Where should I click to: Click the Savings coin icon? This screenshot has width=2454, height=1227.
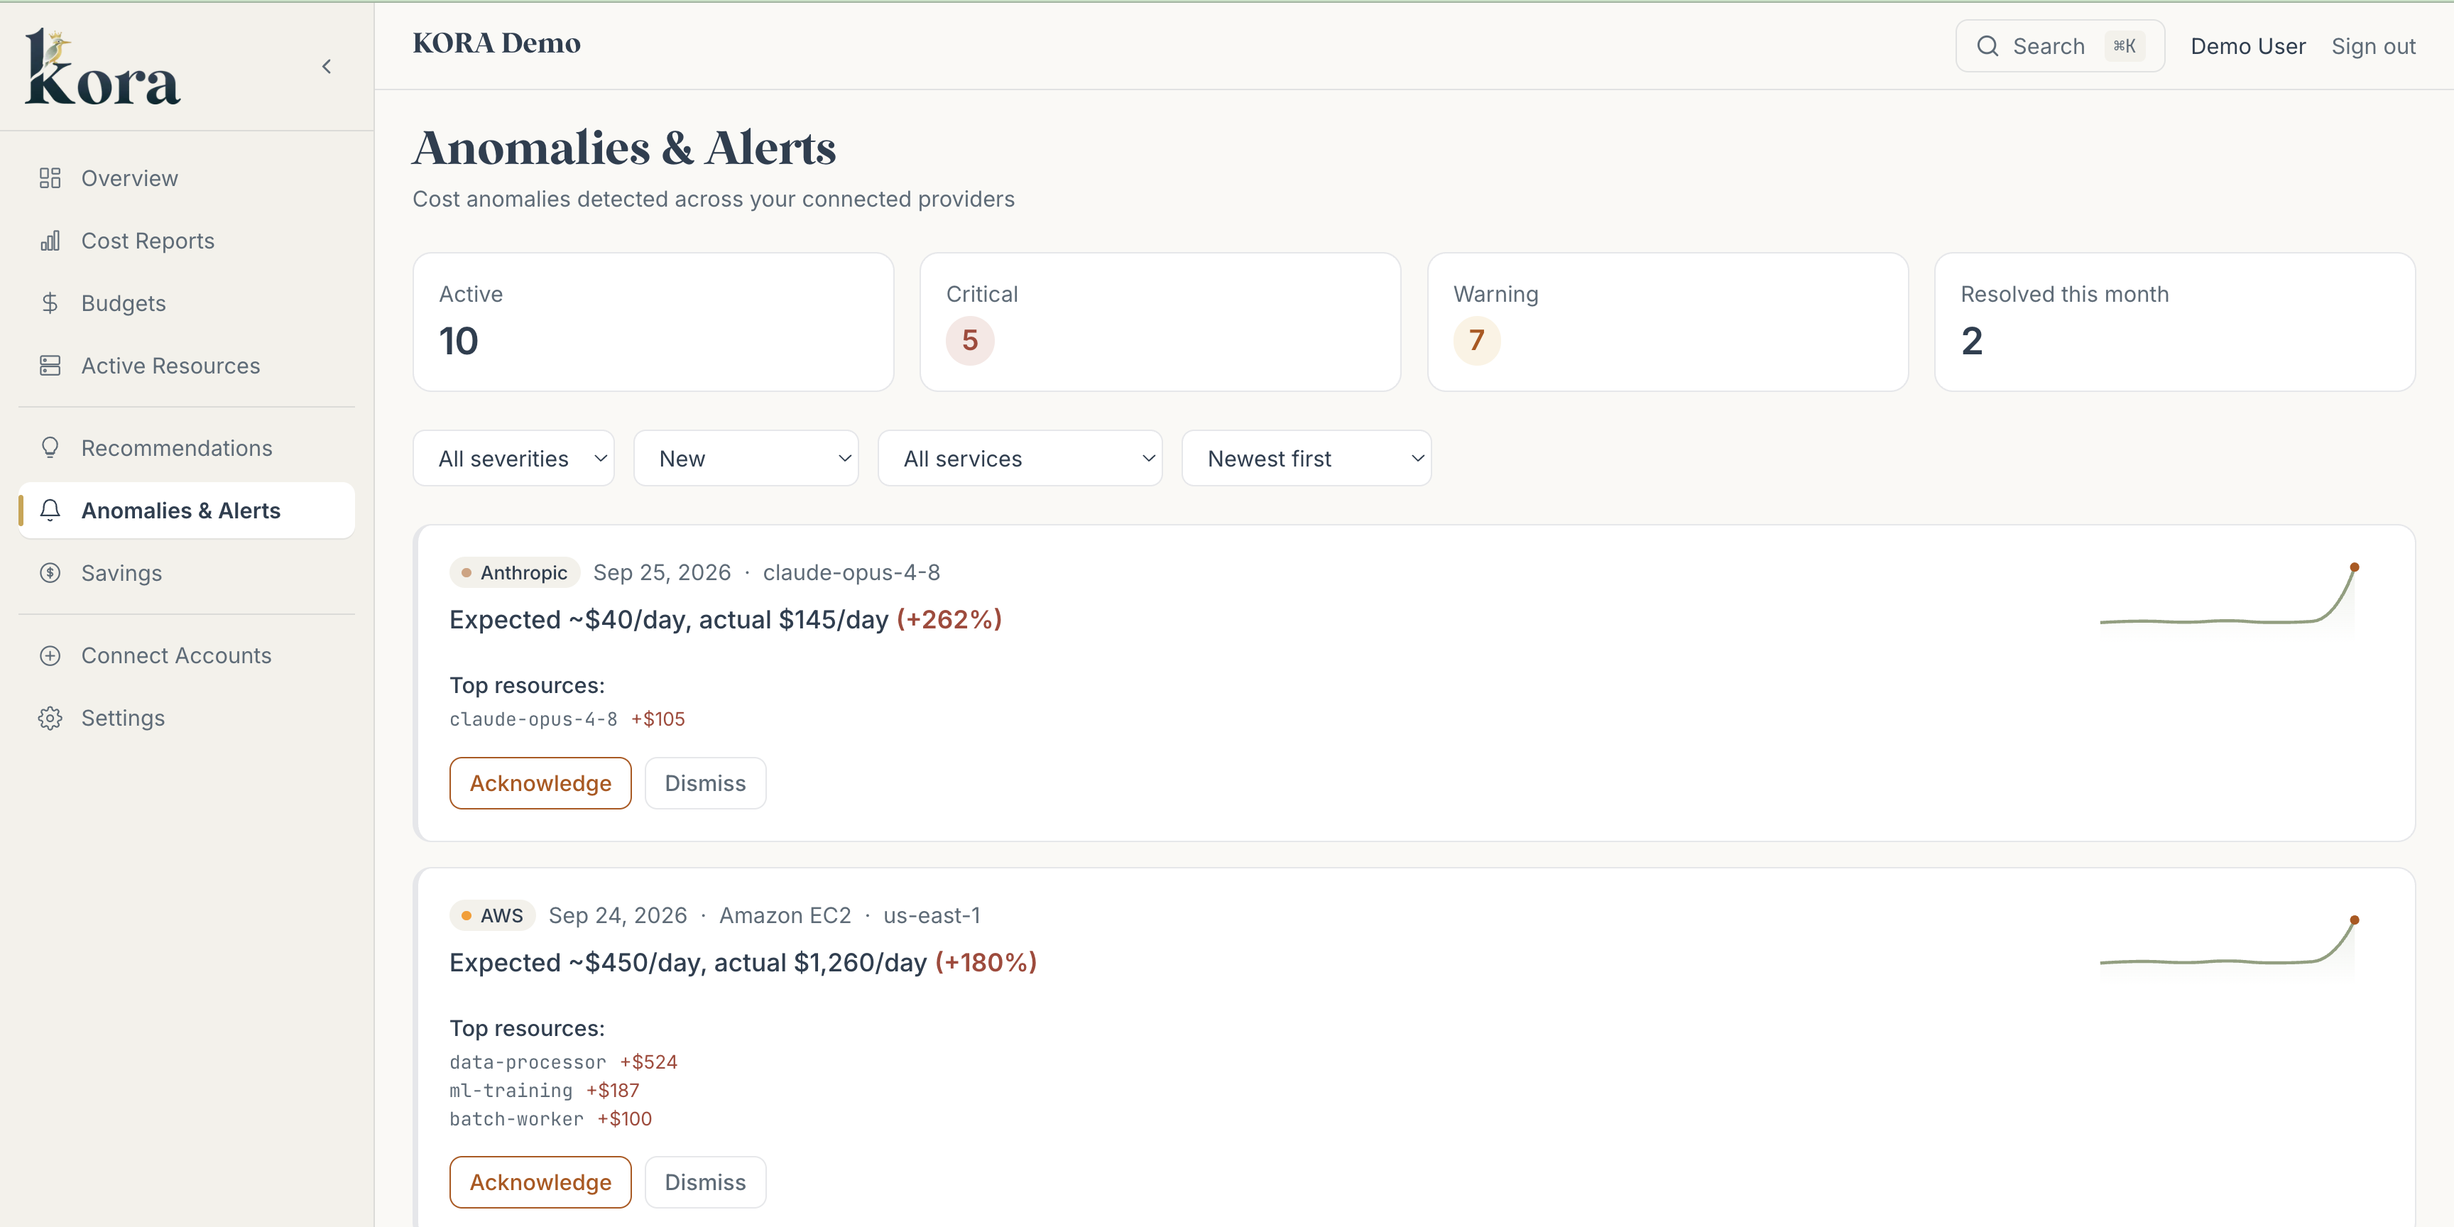(x=50, y=574)
